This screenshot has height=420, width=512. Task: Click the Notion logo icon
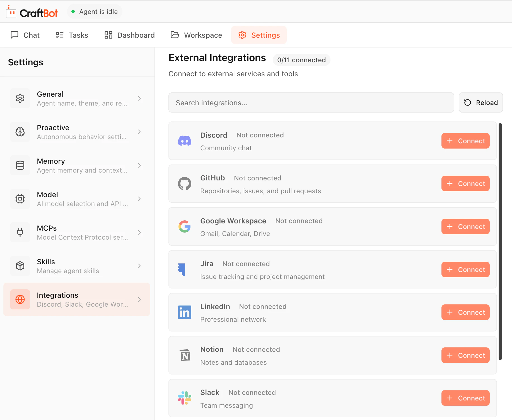coord(185,355)
